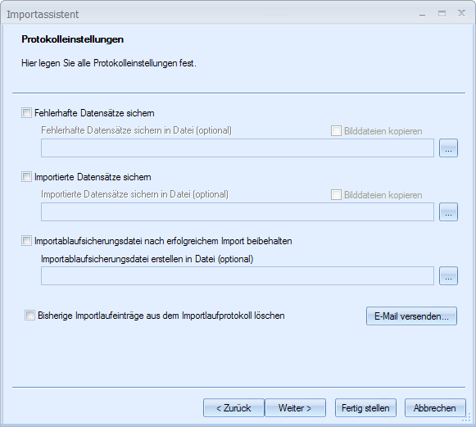476x427 pixels.
Task: Close the Importassistent window
Action: [x=461, y=13]
